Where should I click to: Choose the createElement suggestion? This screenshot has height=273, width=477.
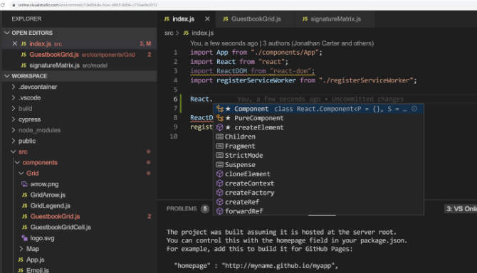(318, 127)
